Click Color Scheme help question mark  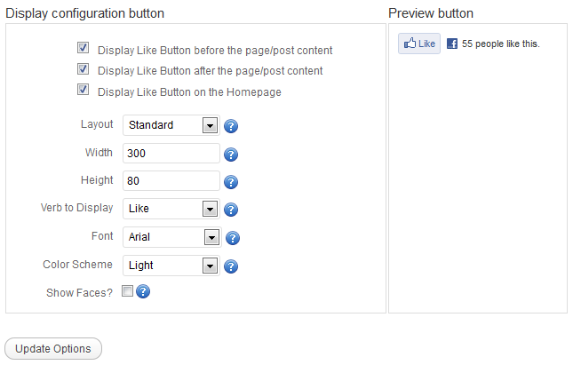click(231, 266)
